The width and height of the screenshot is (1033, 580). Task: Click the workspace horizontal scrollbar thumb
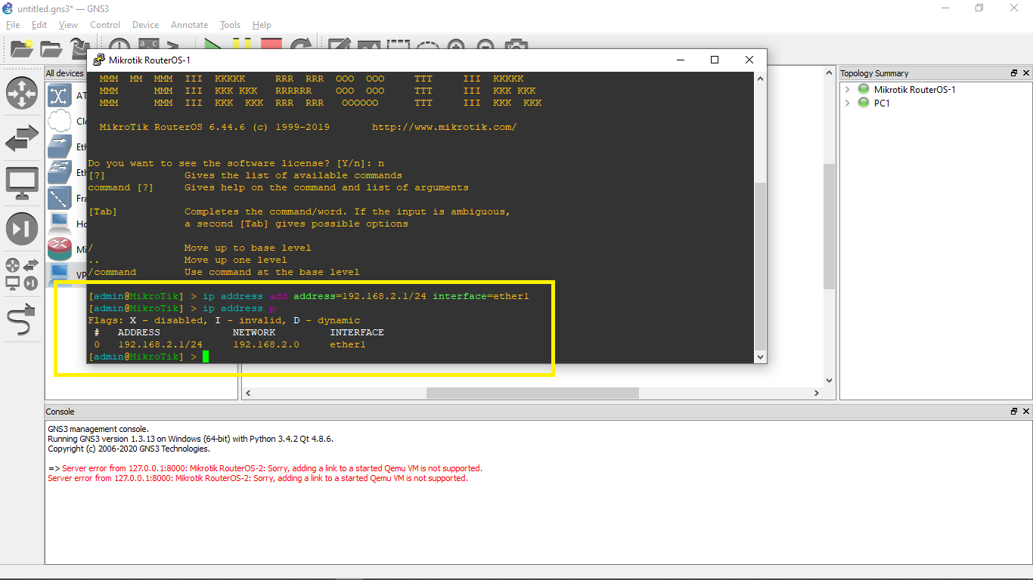(x=532, y=393)
